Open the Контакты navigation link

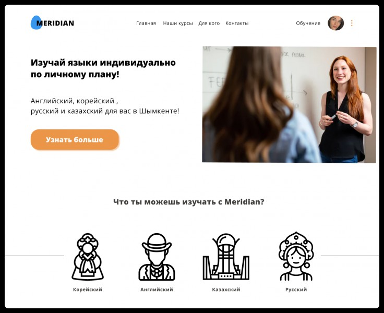(x=237, y=23)
